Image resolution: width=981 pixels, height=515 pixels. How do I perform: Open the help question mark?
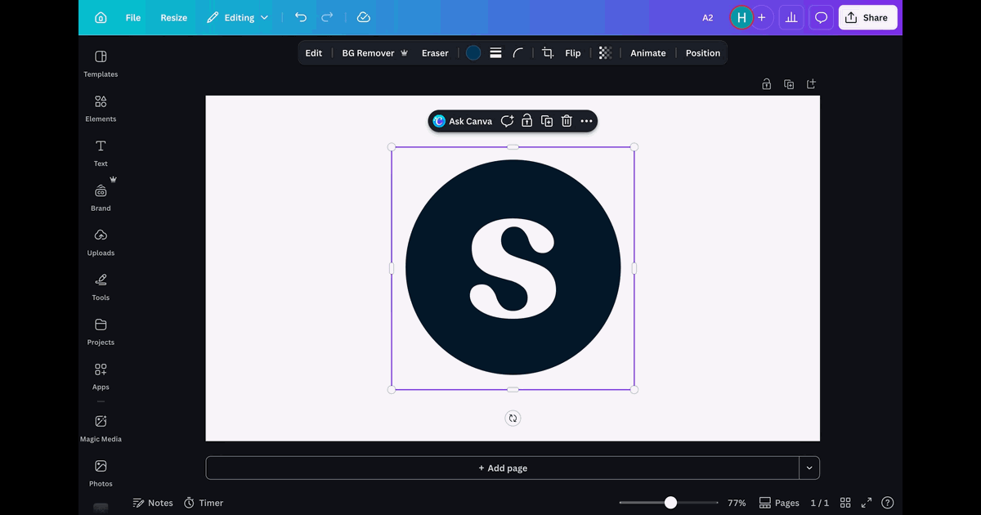click(x=888, y=503)
